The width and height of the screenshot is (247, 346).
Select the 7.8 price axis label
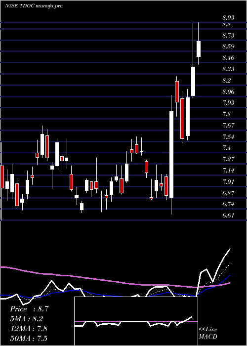[226, 114]
